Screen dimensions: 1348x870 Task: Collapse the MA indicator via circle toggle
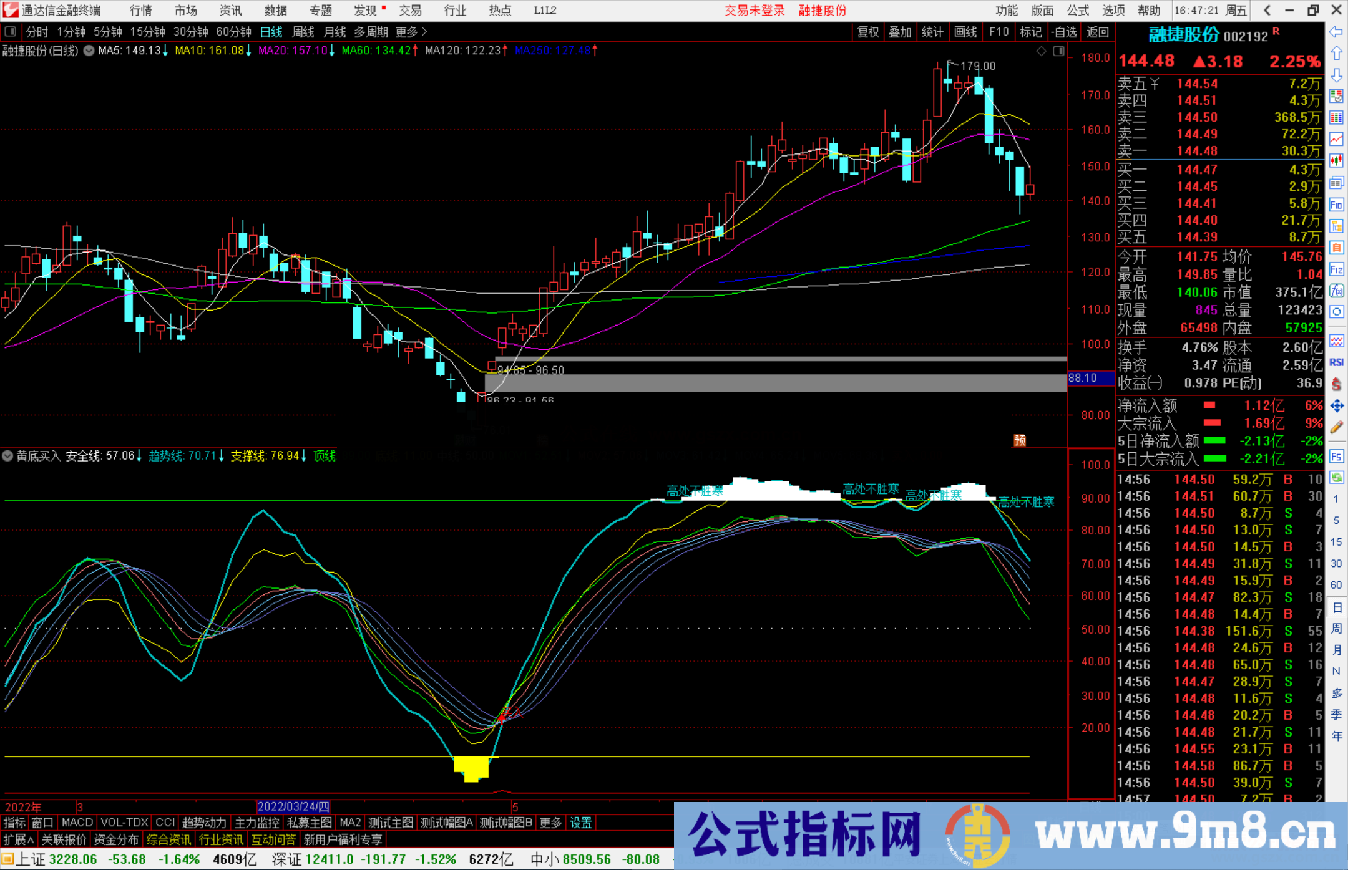89,51
